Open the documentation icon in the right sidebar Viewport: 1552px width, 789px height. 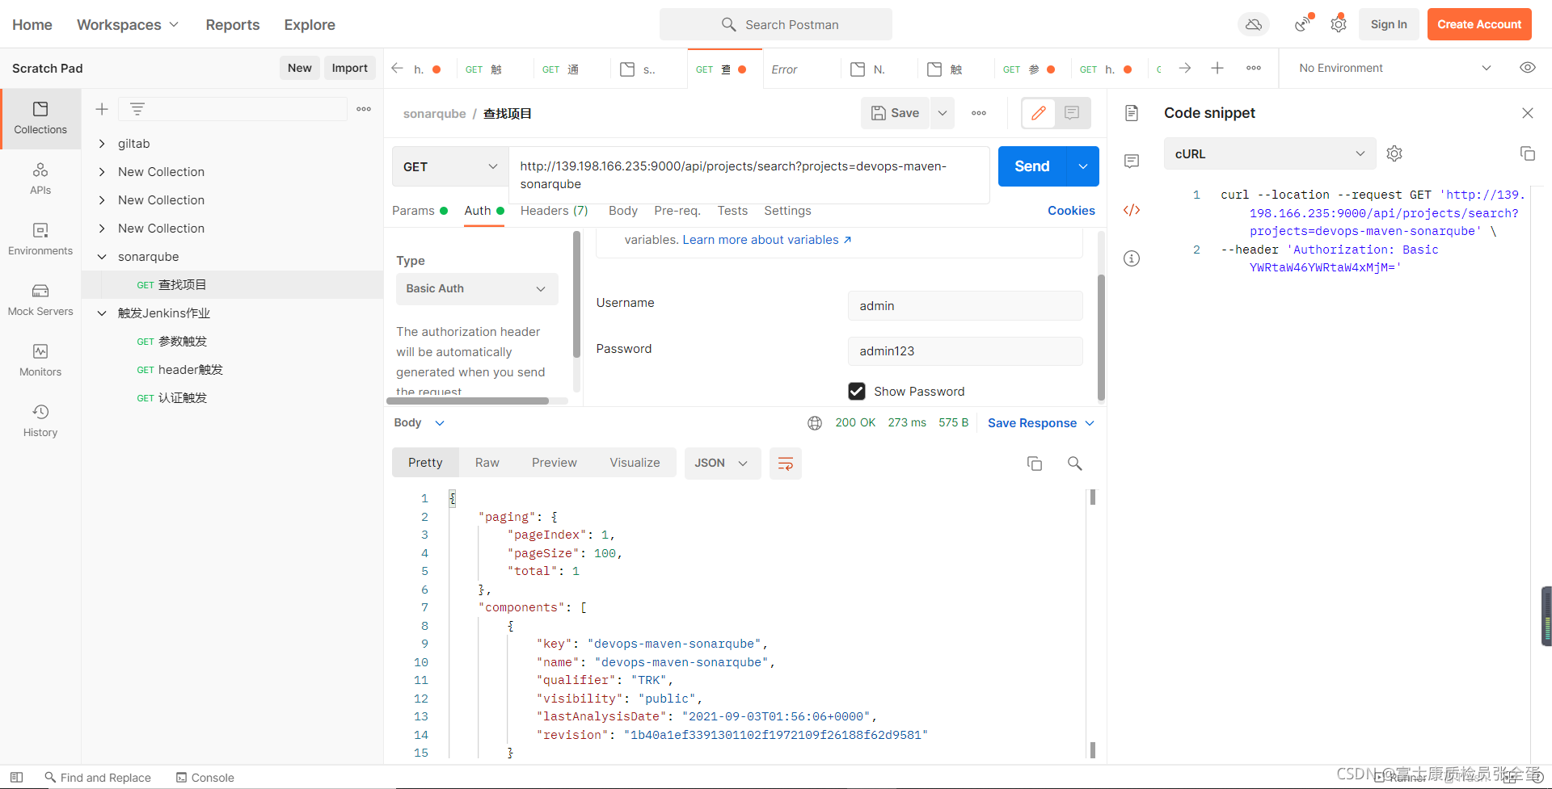(x=1132, y=113)
